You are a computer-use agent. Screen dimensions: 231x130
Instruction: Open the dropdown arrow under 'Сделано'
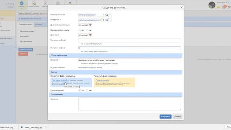(22, 9)
